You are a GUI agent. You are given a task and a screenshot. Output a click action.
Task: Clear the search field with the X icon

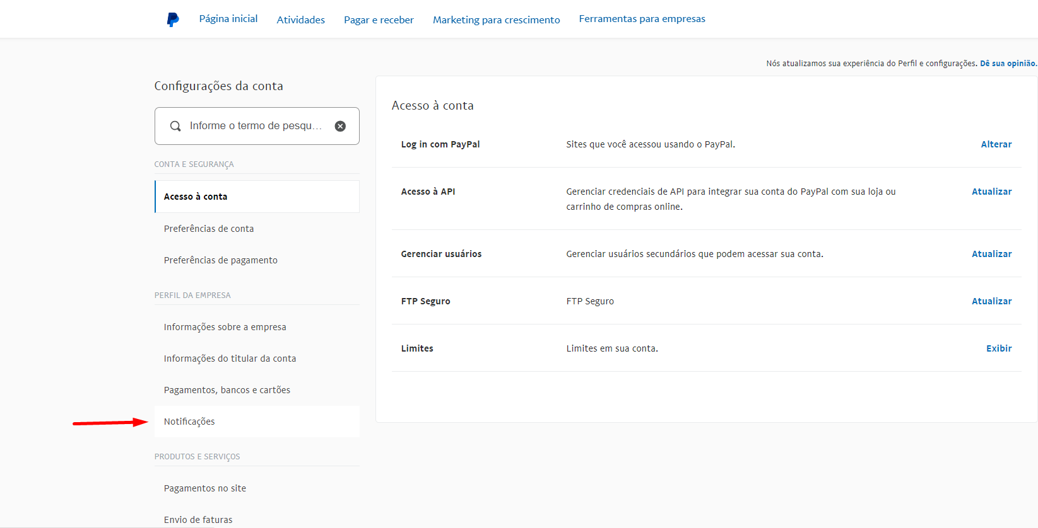(x=340, y=126)
